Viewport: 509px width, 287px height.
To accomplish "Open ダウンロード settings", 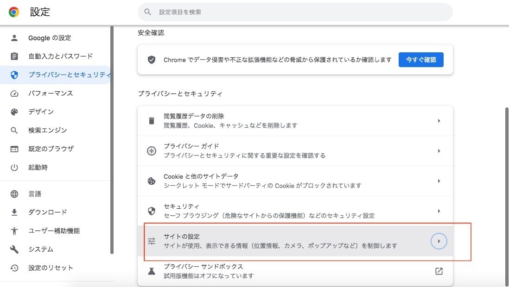I will tap(48, 212).
